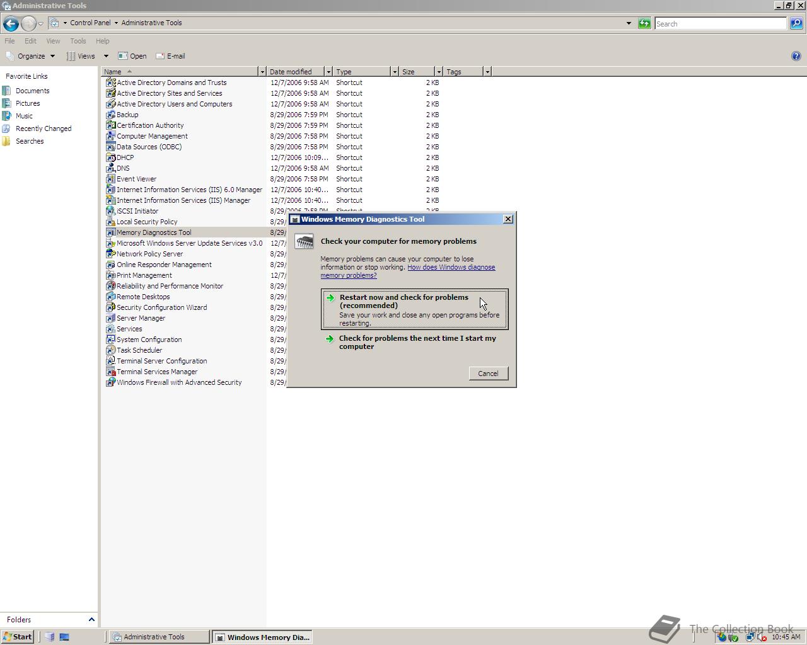Select the iSCSI Initiator icon
The width and height of the screenshot is (807, 645).
pos(110,211)
